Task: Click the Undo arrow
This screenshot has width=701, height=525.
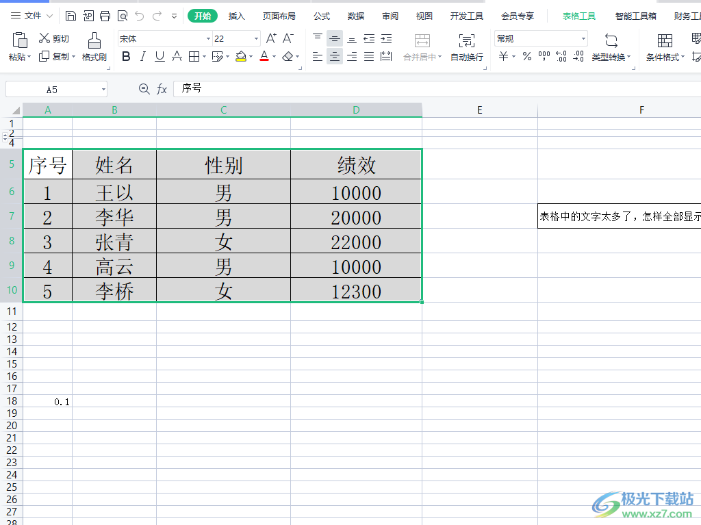Action: [140, 16]
